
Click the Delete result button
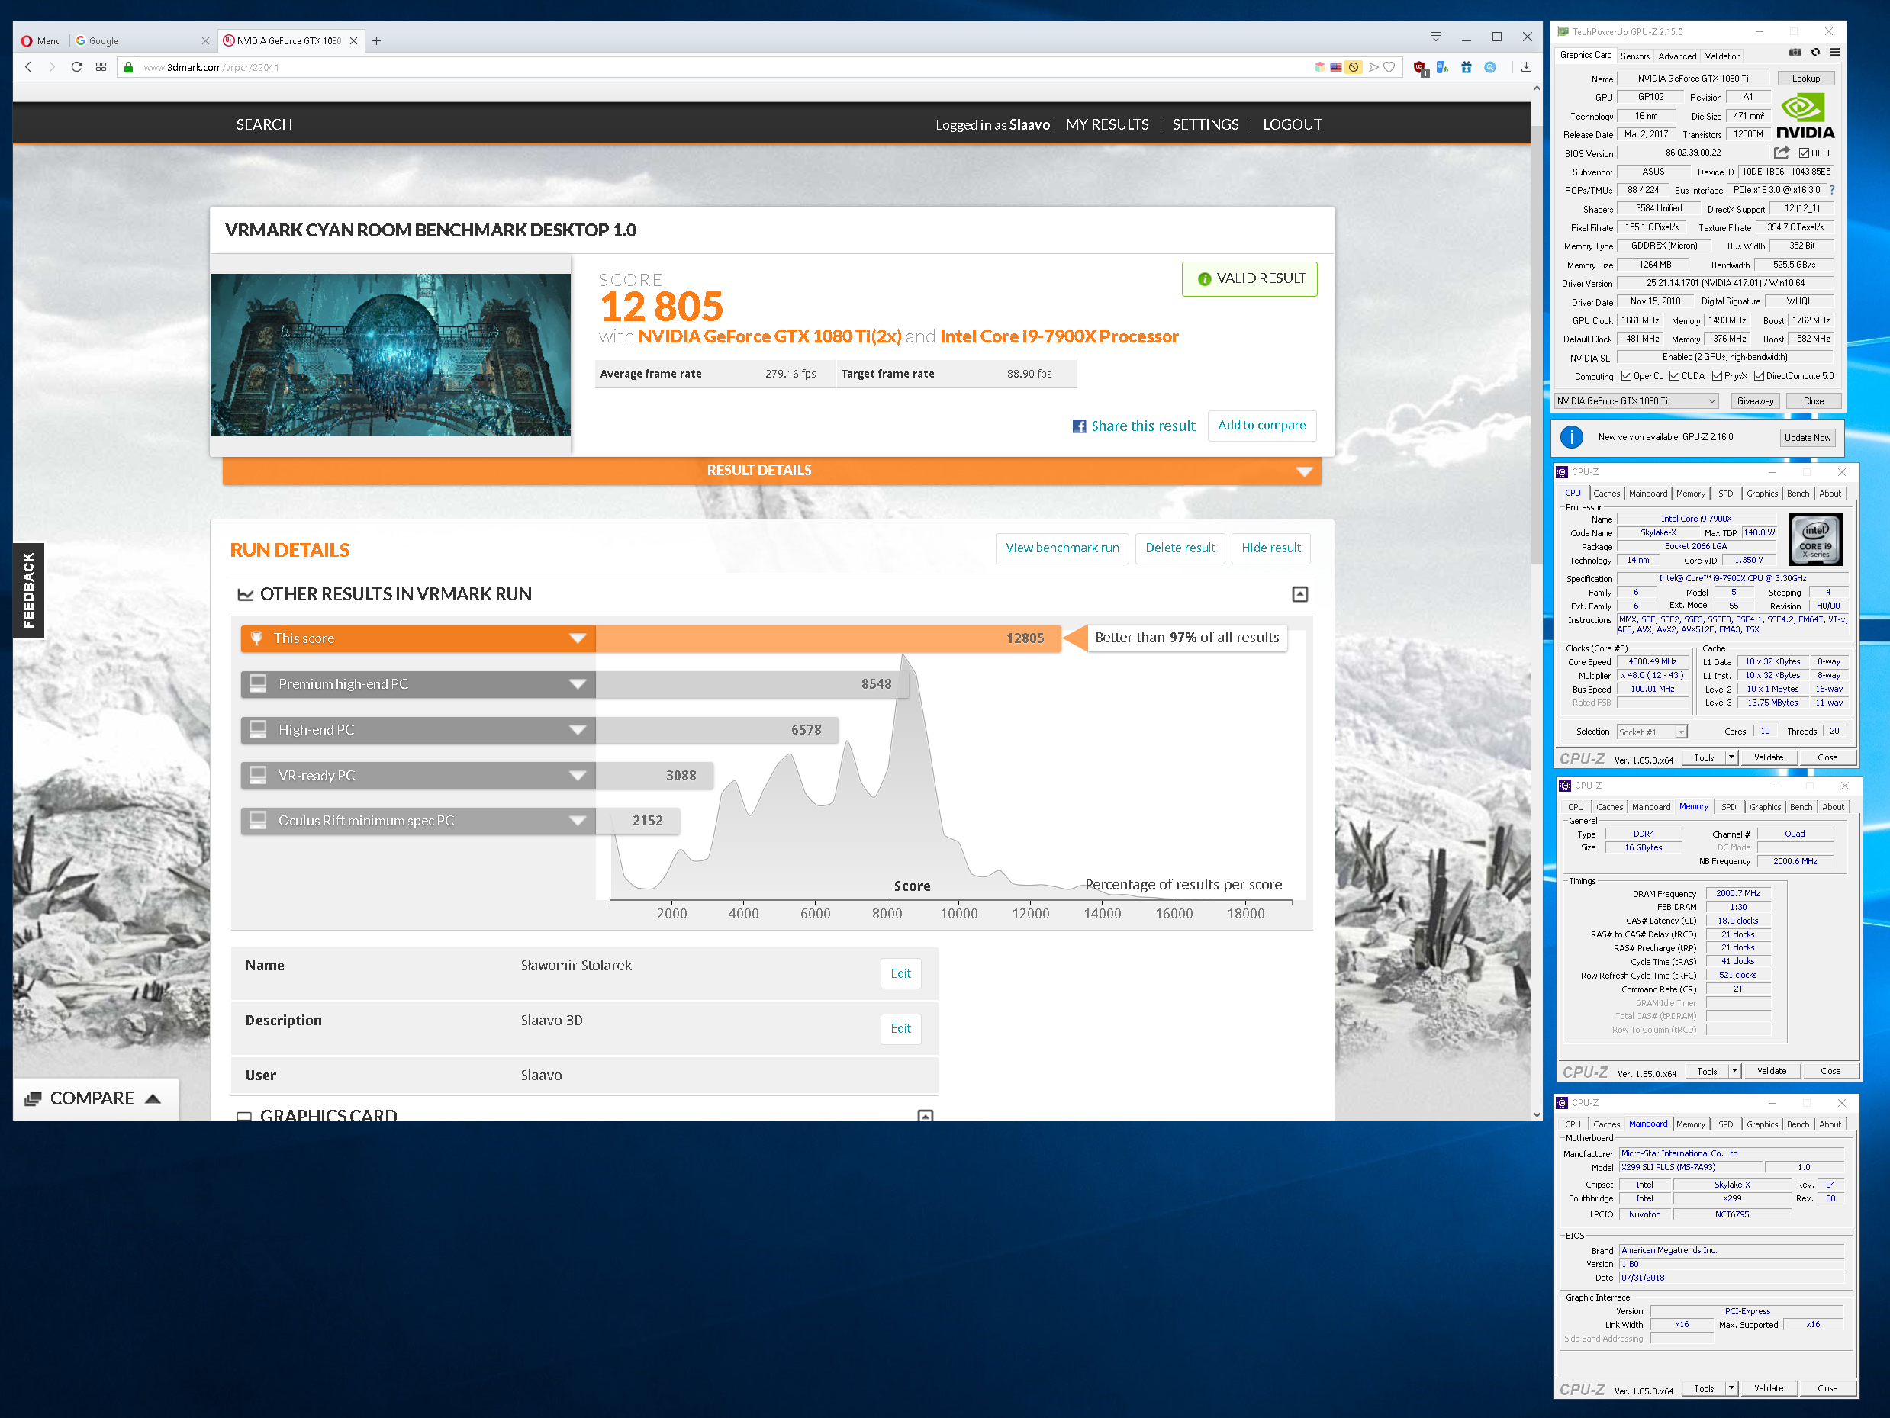tap(1180, 548)
